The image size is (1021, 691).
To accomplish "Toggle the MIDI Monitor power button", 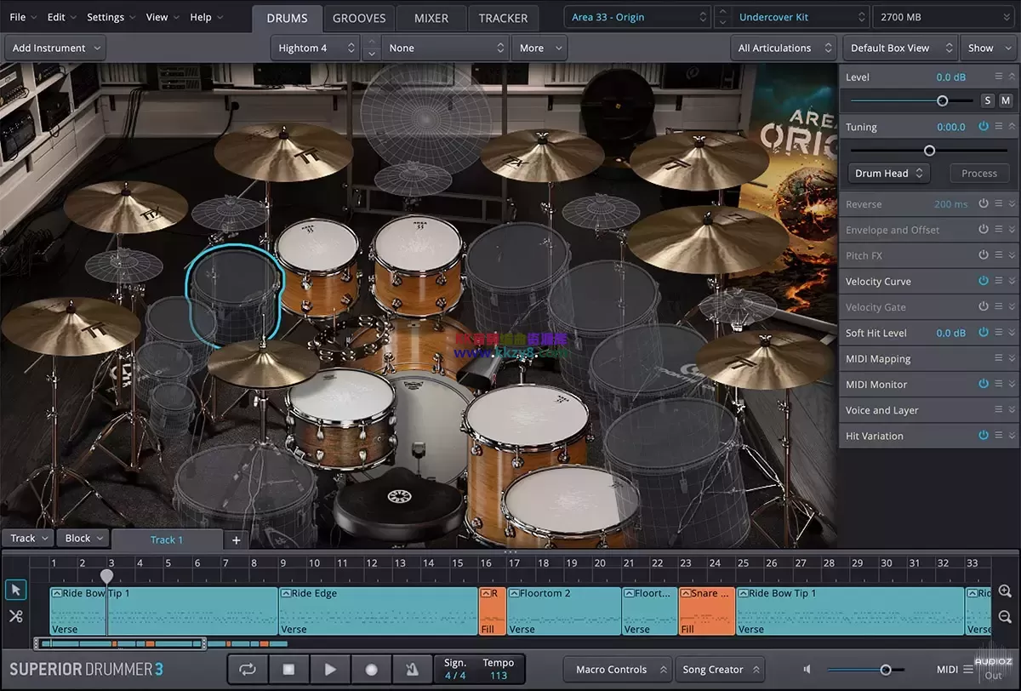I will [984, 384].
